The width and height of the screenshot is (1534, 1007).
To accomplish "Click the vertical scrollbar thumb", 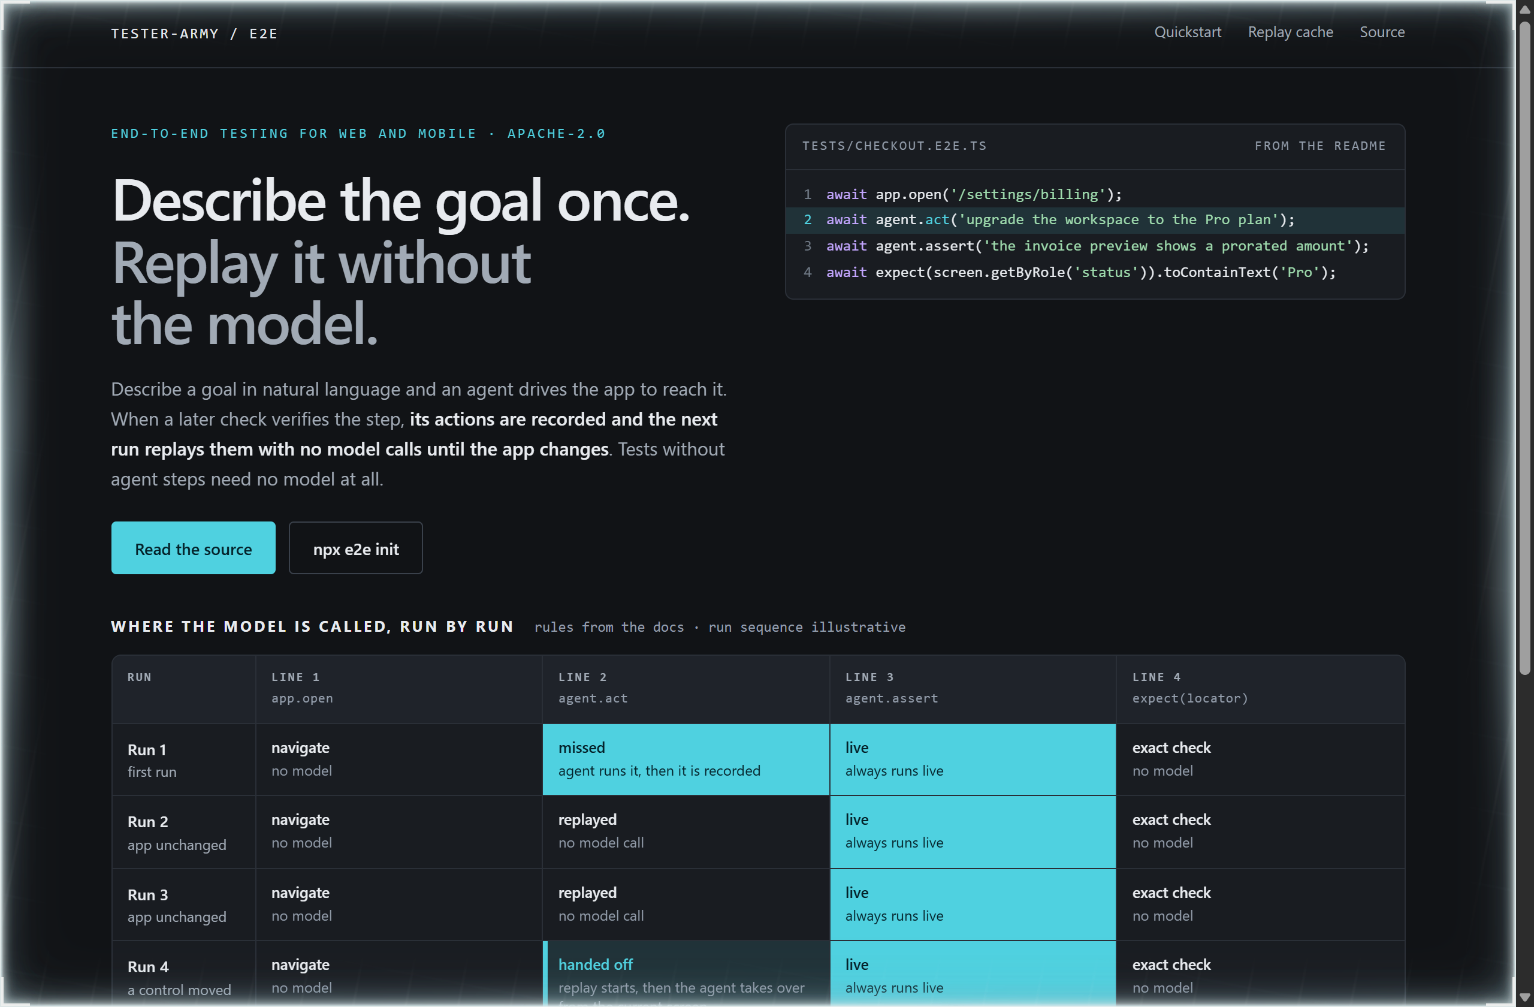I will (x=1524, y=348).
